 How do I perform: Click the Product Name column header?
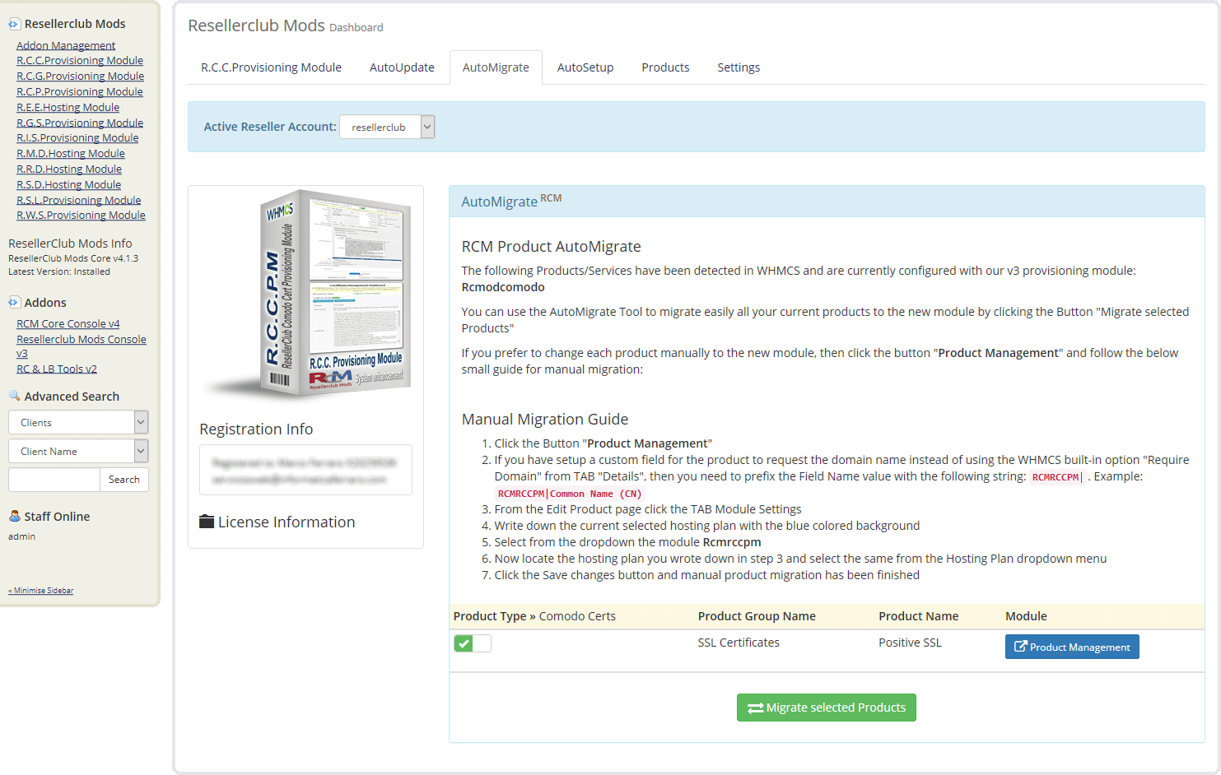pos(918,616)
